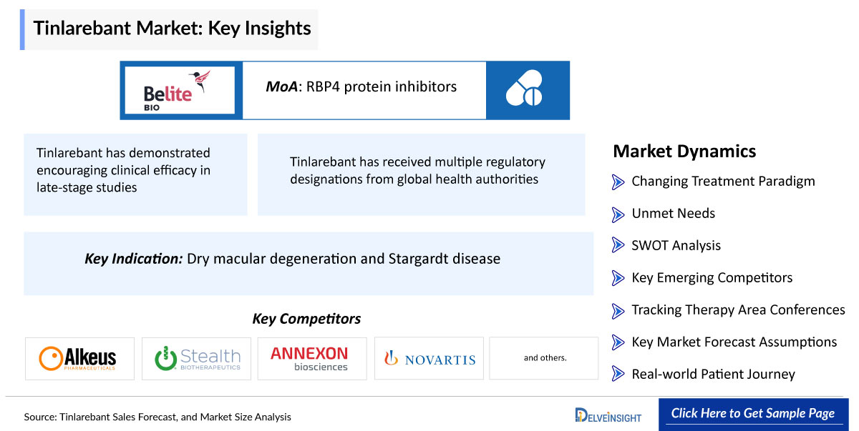Click the regulatory designations info box

[x=421, y=174]
